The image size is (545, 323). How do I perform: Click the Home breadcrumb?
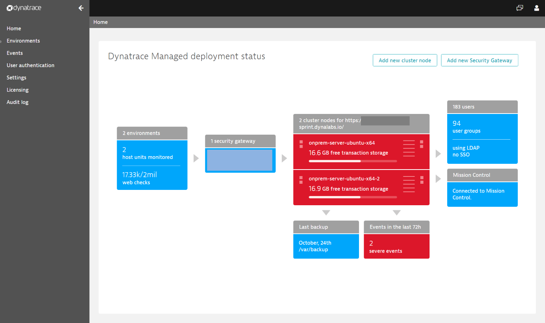click(x=100, y=22)
